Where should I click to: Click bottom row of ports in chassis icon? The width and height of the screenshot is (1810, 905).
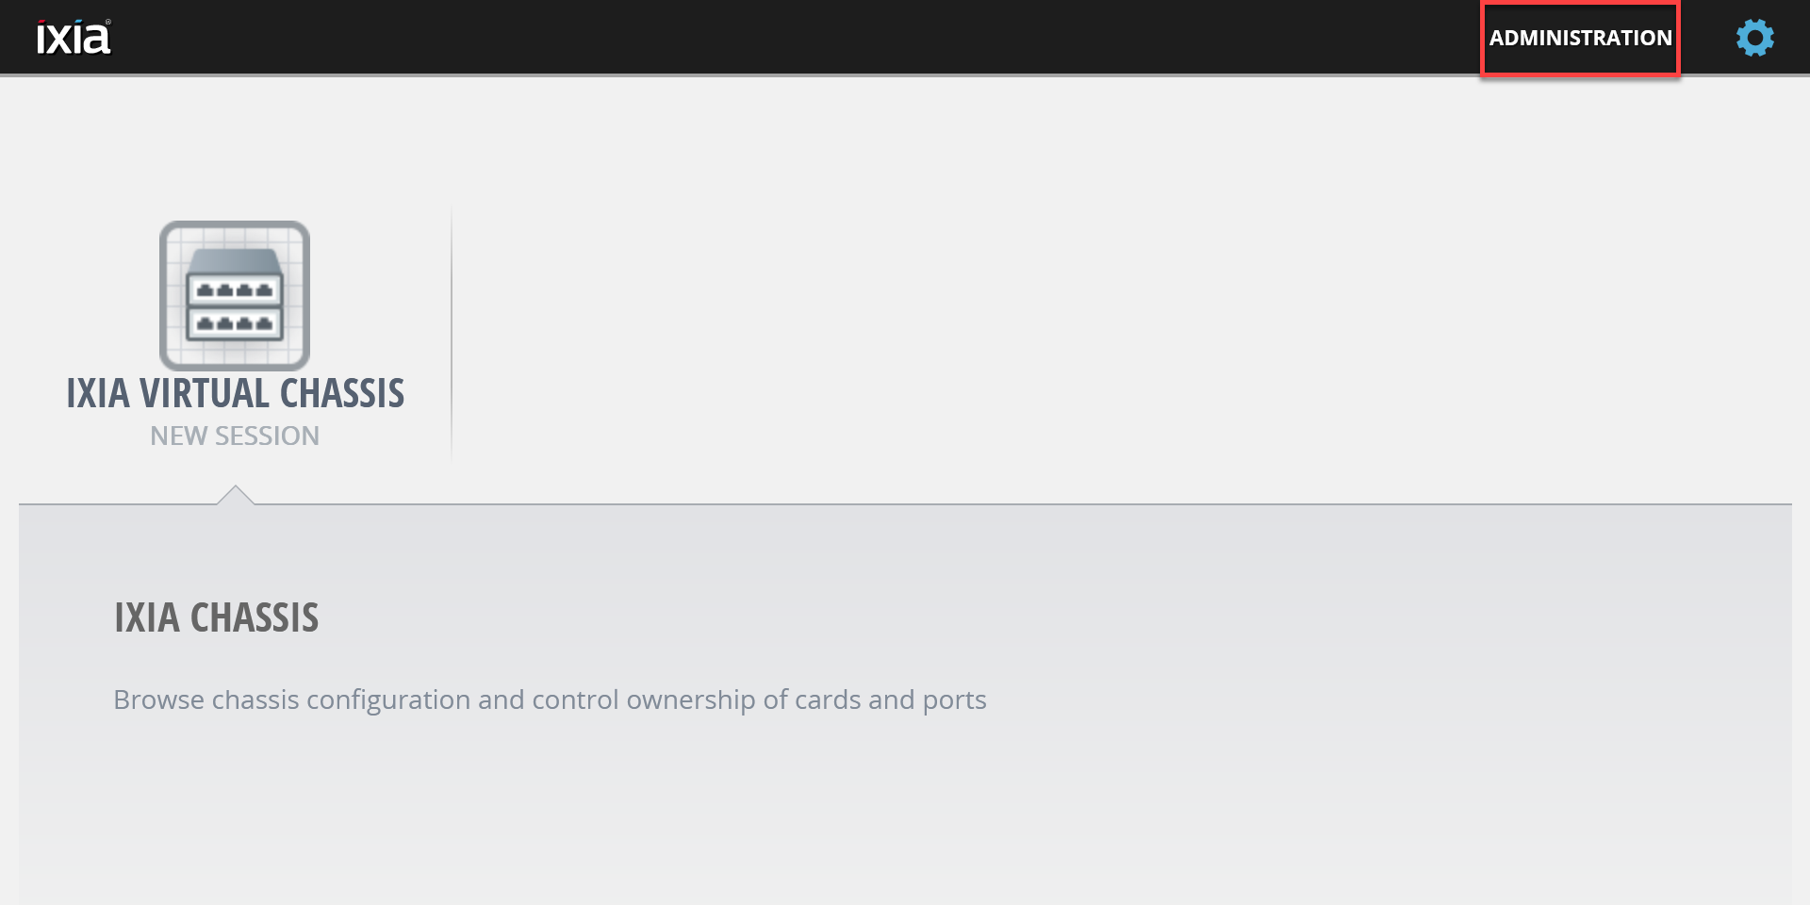(x=235, y=323)
